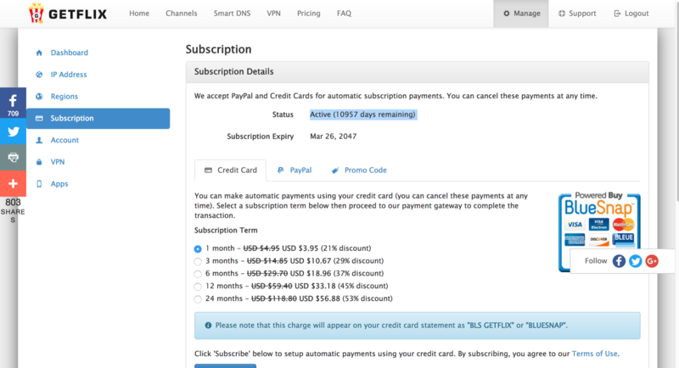Switch to the PayPal tab
This screenshot has width=679, height=368.
(x=295, y=170)
